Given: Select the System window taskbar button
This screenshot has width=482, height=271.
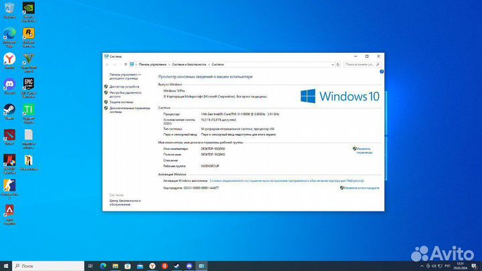Looking at the screenshot, I should (202, 266).
